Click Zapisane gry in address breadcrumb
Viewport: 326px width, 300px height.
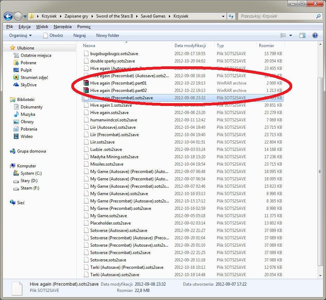(76, 16)
